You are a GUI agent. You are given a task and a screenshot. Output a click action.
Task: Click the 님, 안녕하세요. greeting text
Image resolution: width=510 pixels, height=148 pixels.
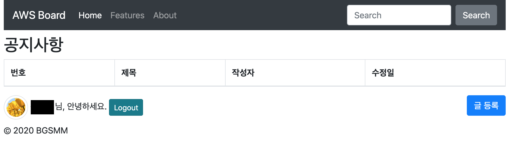(x=81, y=107)
